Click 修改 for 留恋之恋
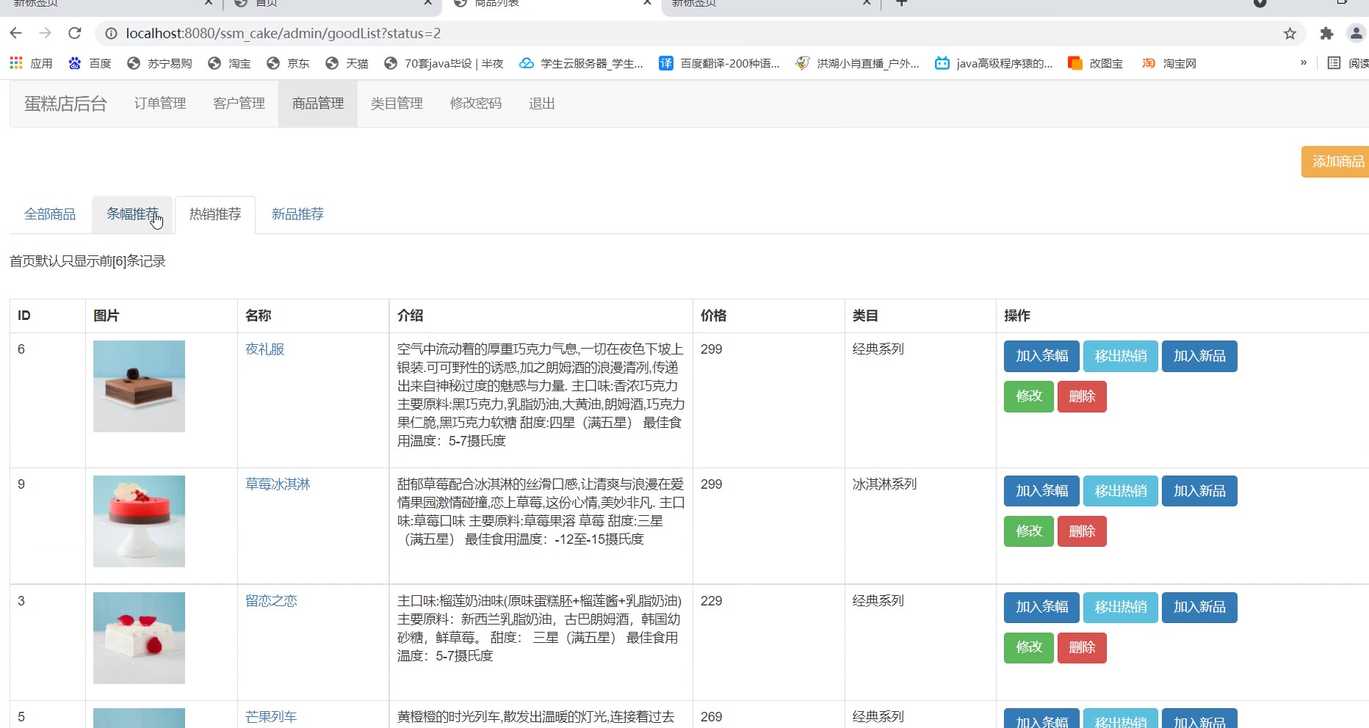 1029,648
